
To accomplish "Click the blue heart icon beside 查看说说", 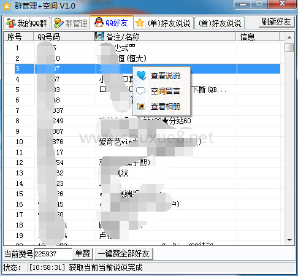I will [141, 75].
